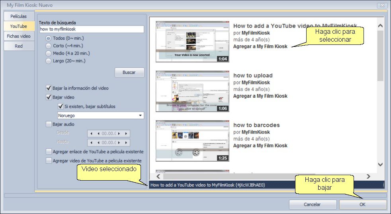Viewport: 391px width, 214px height.
Task: Open the 1:06 how to upload thumbnail
Action: pos(192,91)
